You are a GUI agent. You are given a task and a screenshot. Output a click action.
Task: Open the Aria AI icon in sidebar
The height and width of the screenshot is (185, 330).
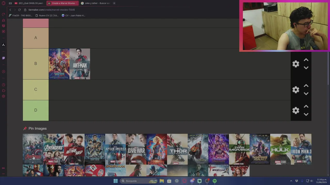click(x=3, y=45)
